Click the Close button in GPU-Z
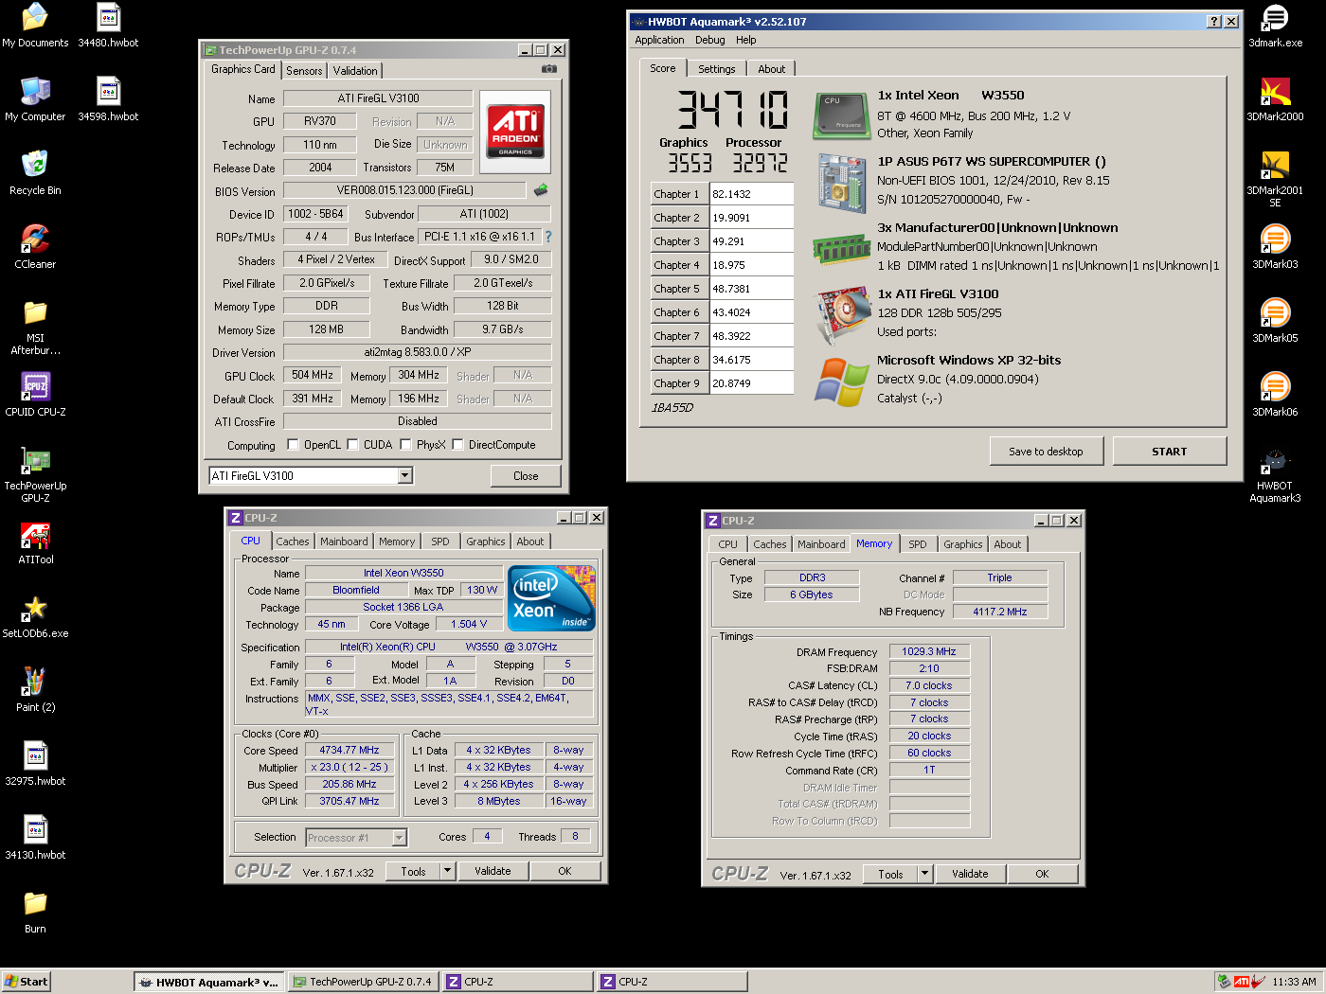 pyautogui.click(x=526, y=476)
